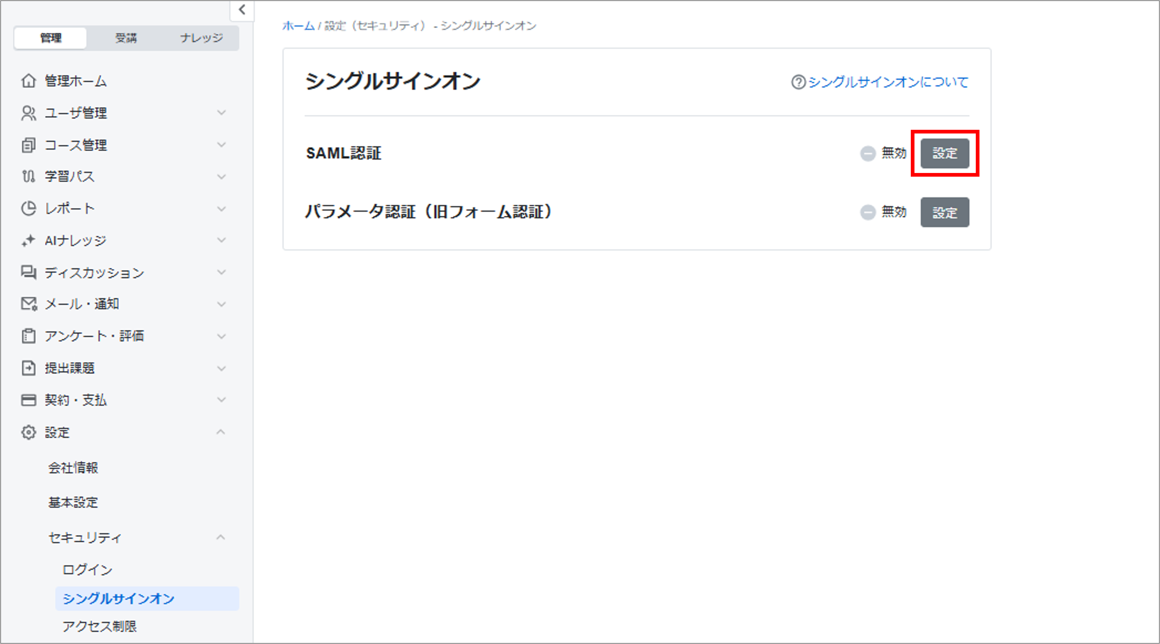The image size is (1160, 644).
Task: Expand the AIナレッジ menu chevron
Action: pyautogui.click(x=221, y=240)
